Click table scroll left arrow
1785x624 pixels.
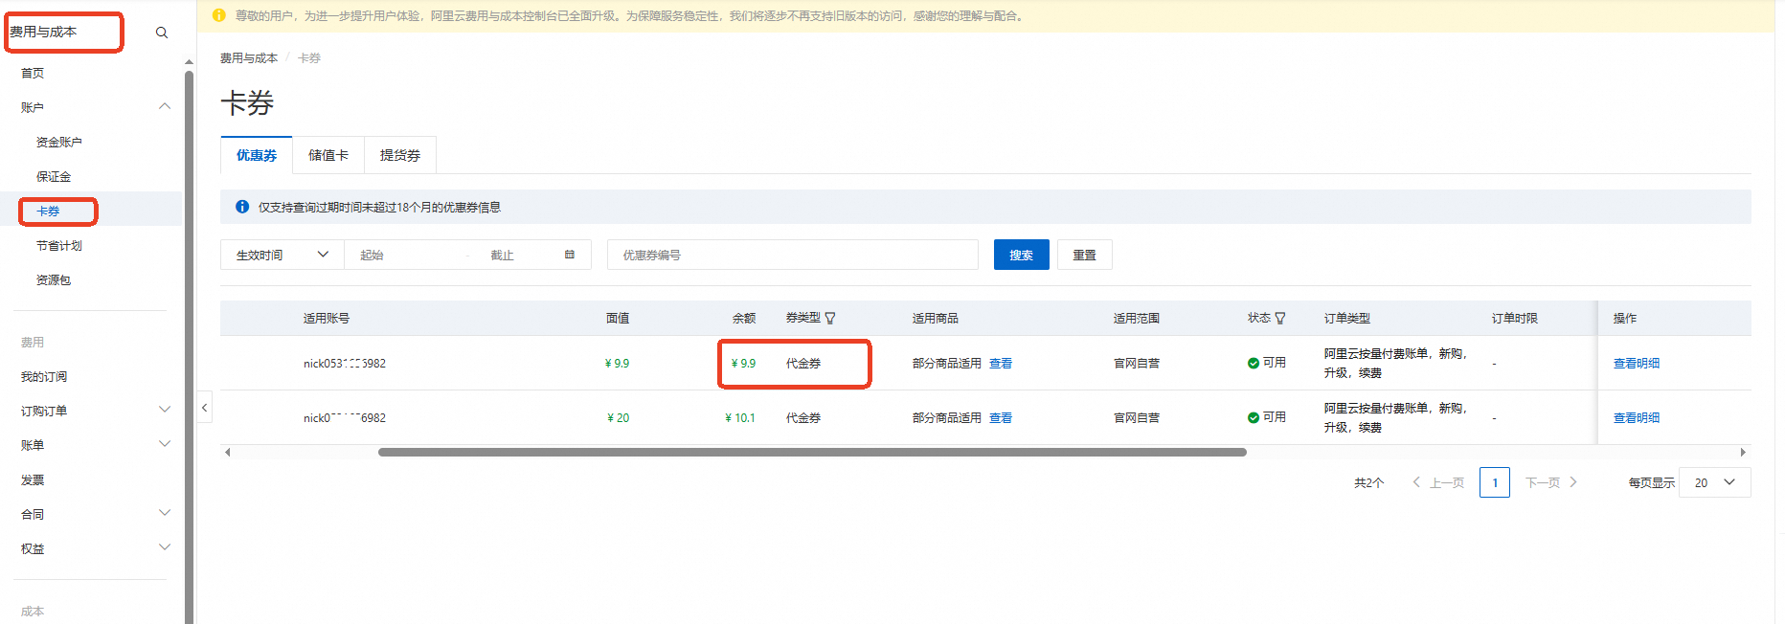pos(227,452)
